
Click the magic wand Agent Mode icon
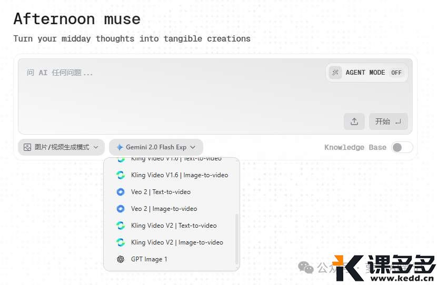click(x=335, y=73)
